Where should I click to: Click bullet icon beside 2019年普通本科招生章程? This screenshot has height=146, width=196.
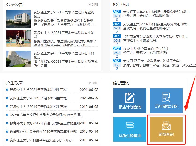[7, 106]
